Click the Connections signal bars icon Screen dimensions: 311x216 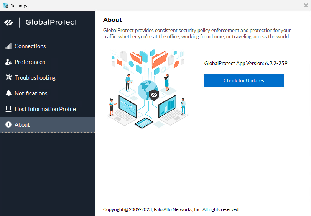[x=8, y=46]
